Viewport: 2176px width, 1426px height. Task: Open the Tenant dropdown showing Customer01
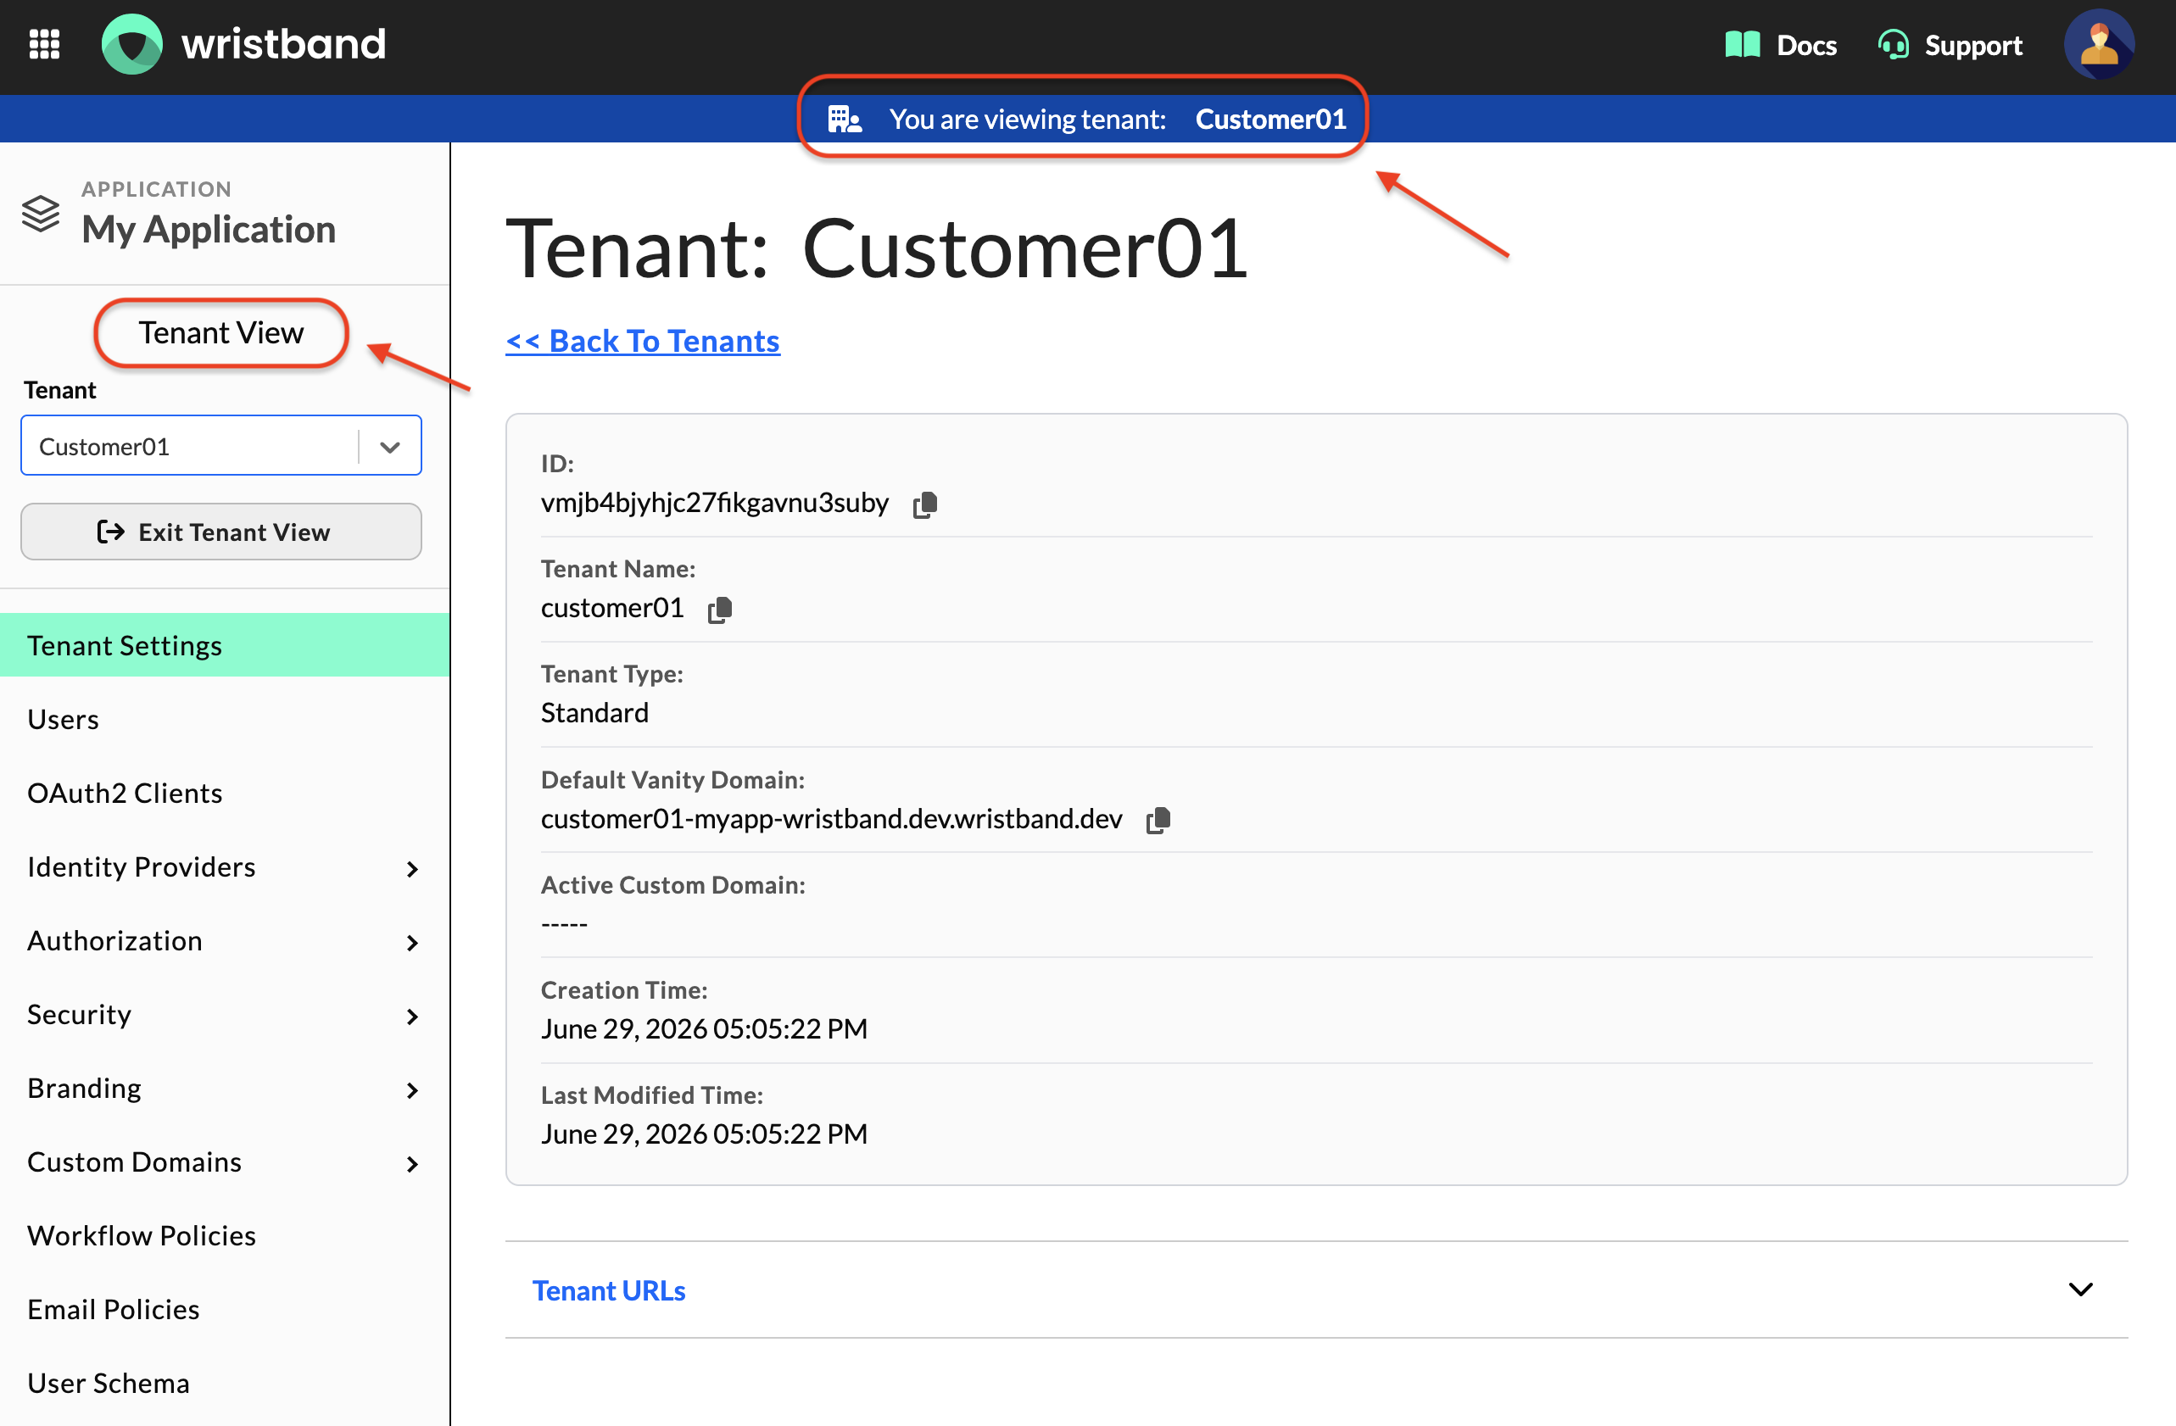pos(221,446)
